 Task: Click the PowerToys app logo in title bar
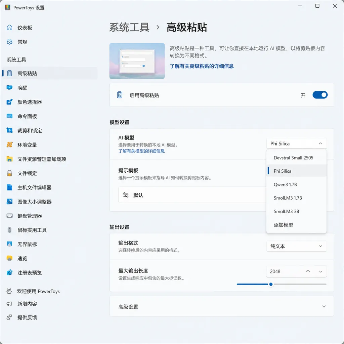pyautogui.click(x=7, y=7)
